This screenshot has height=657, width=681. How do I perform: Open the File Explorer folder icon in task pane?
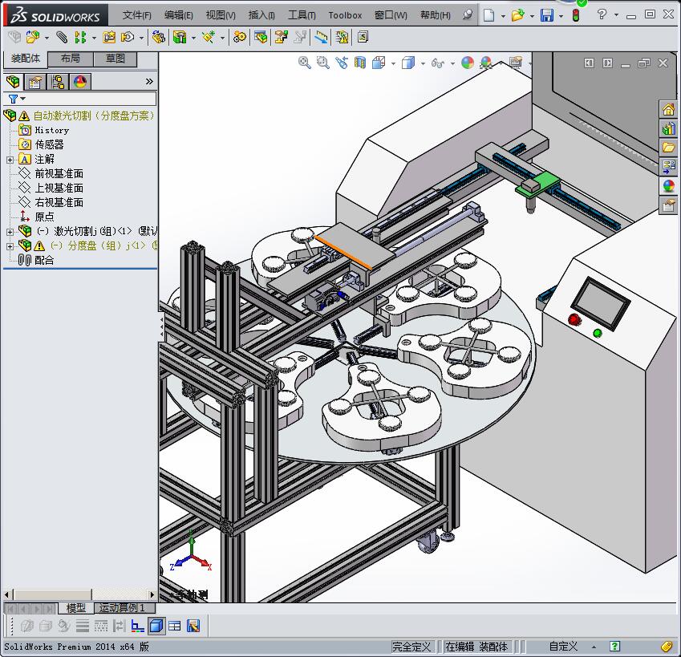668,148
